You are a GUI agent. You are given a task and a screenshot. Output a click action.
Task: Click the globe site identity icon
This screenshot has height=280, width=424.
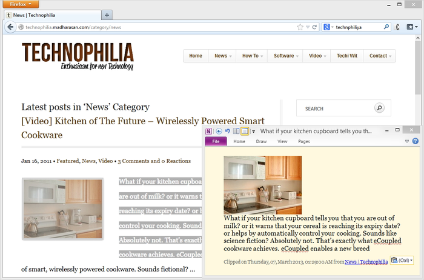pyautogui.click(x=21, y=27)
